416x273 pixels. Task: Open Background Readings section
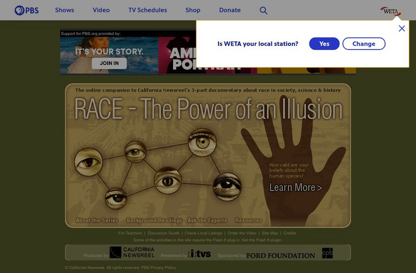click(154, 220)
